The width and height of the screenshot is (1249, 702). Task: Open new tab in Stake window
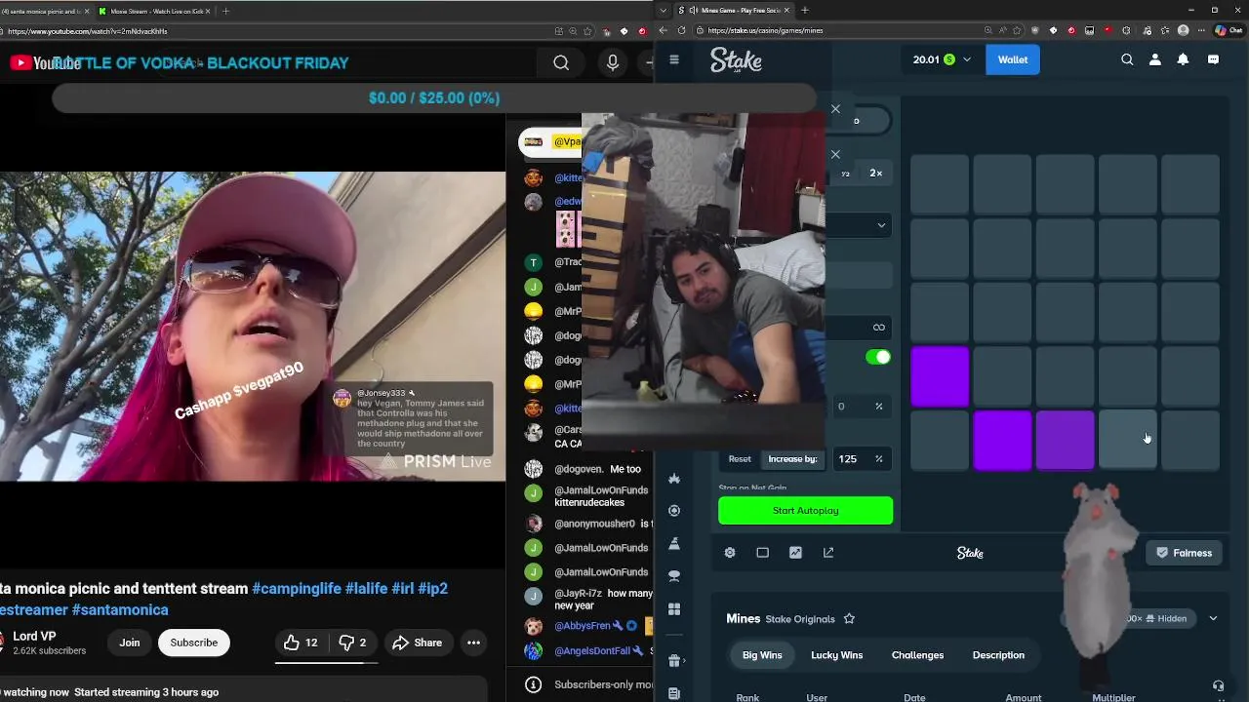pos(805,11)
